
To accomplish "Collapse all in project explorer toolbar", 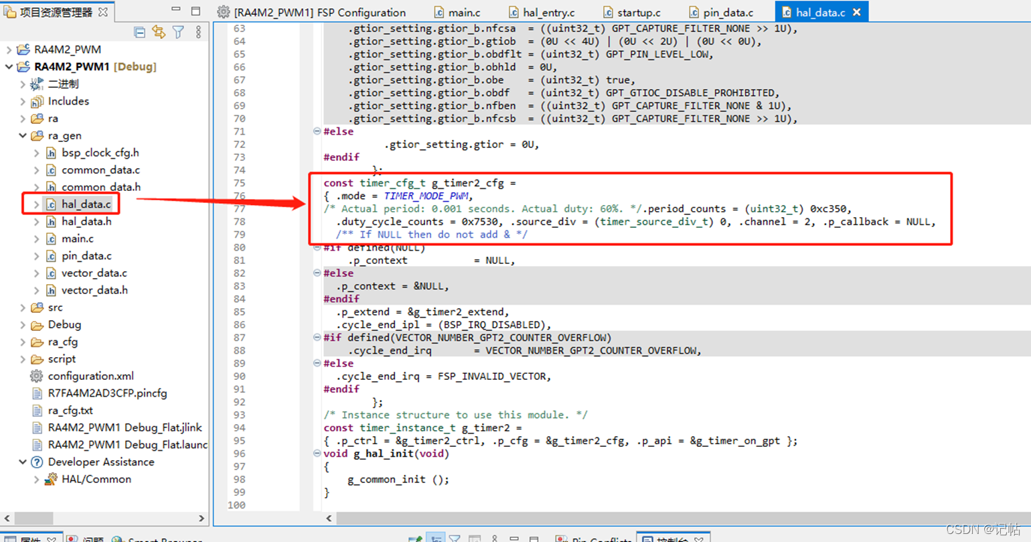I will (x=139, y=32).
